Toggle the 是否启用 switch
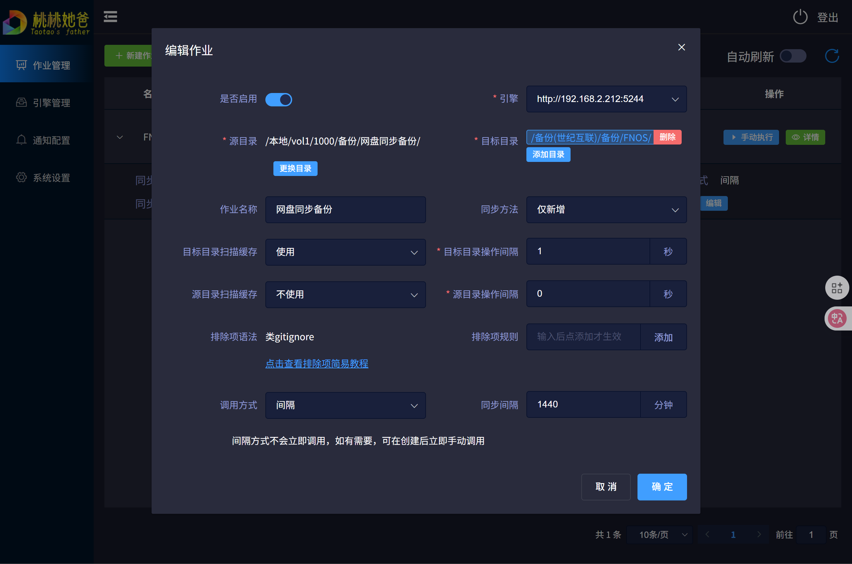The height and width of the screenshot is (564, 852). click(278, 99)
